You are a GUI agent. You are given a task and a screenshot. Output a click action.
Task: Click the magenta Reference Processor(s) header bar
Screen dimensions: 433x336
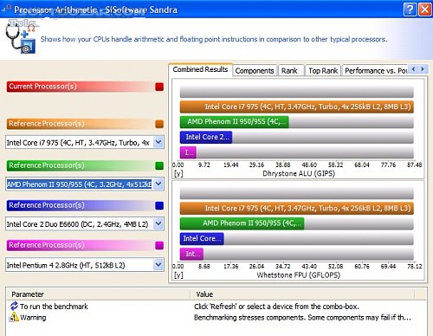click(81, 245)
